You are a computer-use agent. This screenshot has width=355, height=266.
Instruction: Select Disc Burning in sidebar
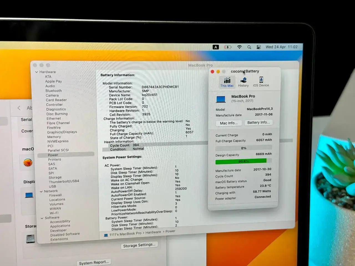click(x=57, y=114)
